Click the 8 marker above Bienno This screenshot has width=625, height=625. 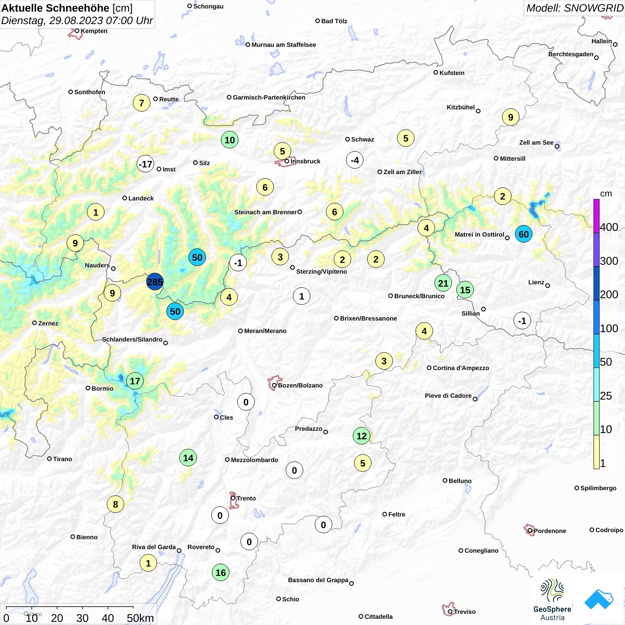coord(116,504)
